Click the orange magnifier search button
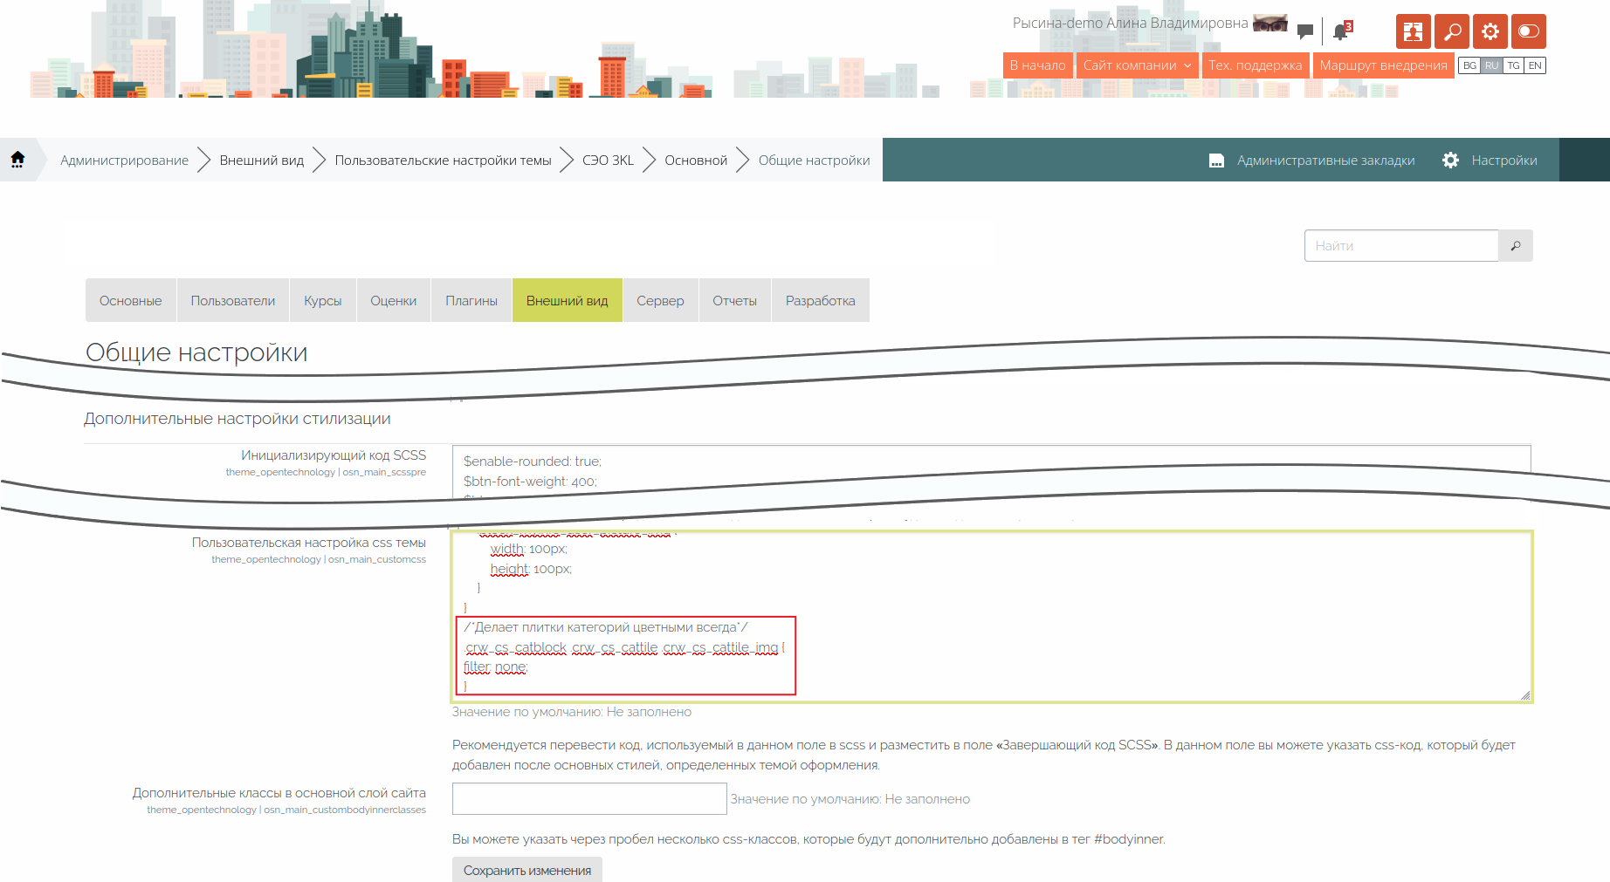Screen dimensions: 1610x882 pyautogui.click(x=1452, y=31)
